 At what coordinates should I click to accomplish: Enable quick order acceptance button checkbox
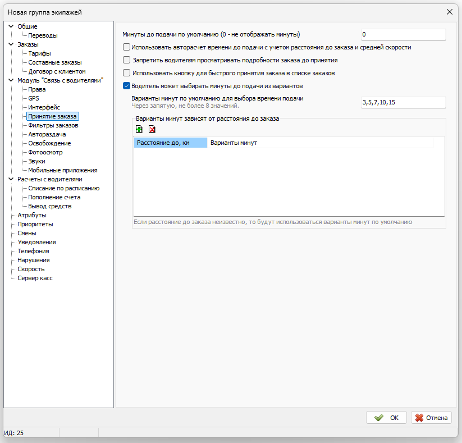point(126,73)
